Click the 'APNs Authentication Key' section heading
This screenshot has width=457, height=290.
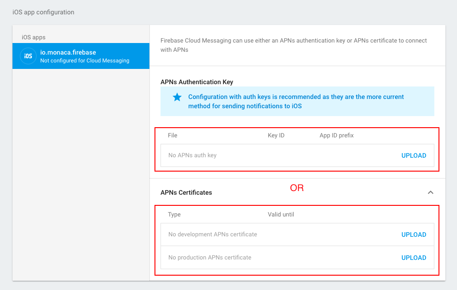[197, 82]
